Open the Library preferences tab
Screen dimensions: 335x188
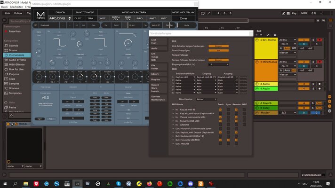point(159,74)
